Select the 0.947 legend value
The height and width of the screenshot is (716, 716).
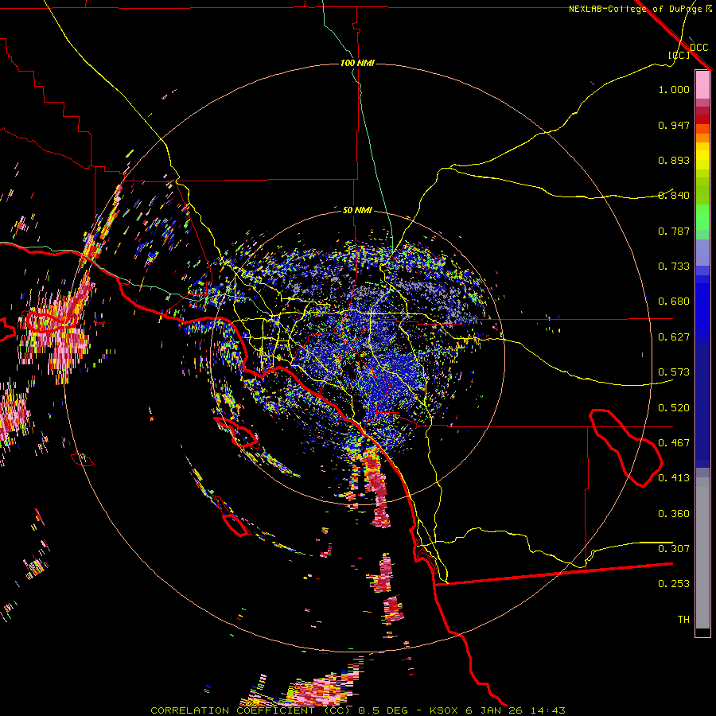(674, 125)
